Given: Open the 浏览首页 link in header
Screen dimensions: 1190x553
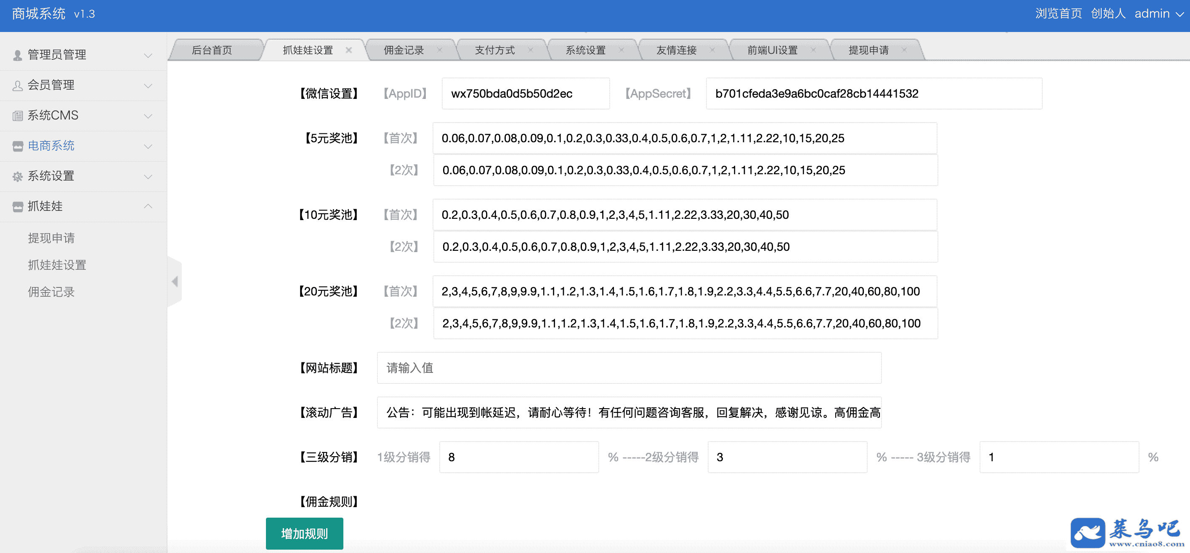Looking at the screenshot, I should [x=1058, y=14].
